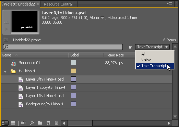Select Background/tv i kino-4. item
Image resolution: width=179 pixels, height=127 pixels.
point(45,104)
